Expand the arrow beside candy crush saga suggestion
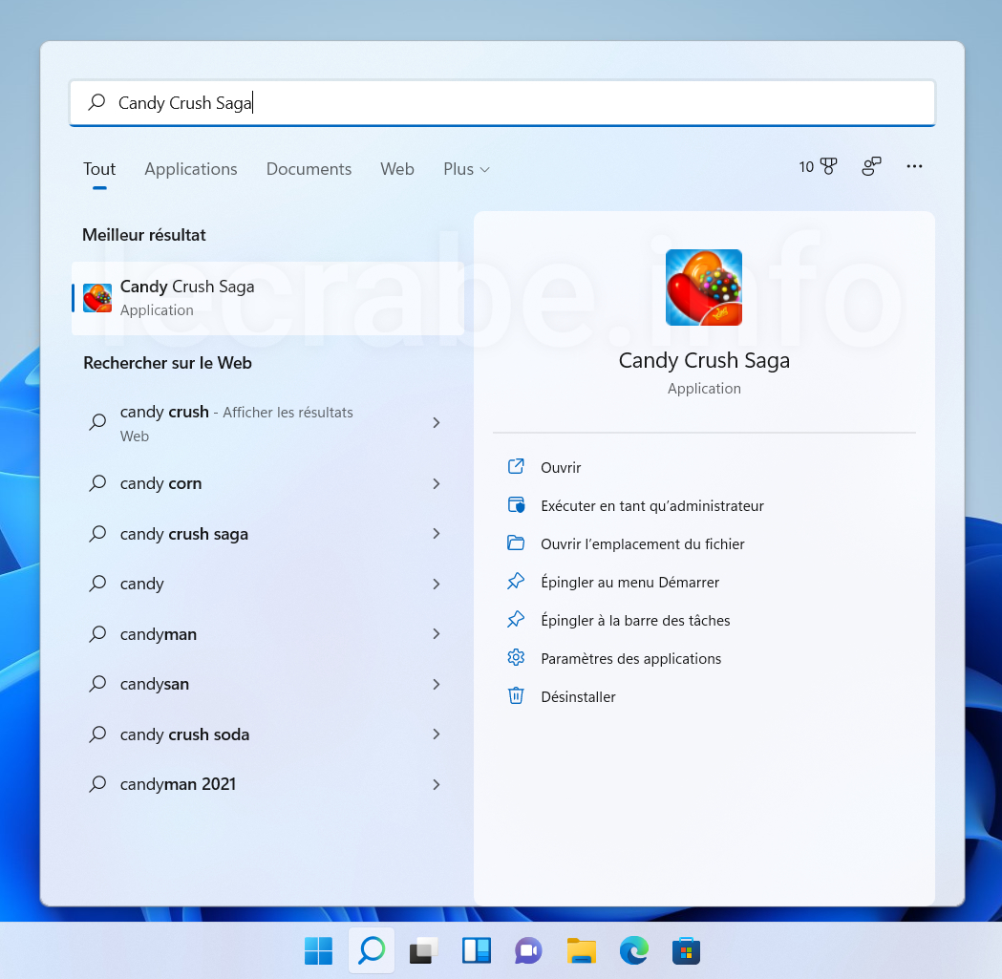The height and width of the screenshot is (979, 1002). tap(437, 534)
